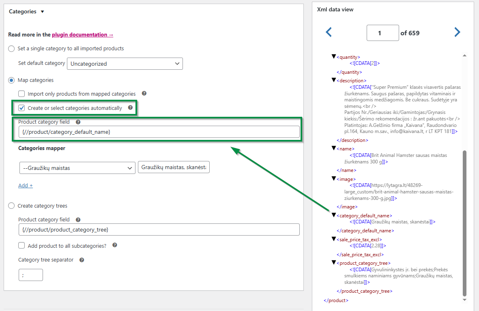Go back to the previous XML record
The height and width of the screenshot is (311, 479).
(329, 32)
